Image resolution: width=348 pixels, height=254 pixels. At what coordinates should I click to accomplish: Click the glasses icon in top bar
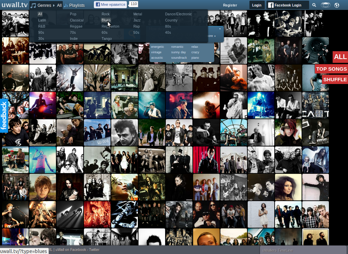point(326,5)
